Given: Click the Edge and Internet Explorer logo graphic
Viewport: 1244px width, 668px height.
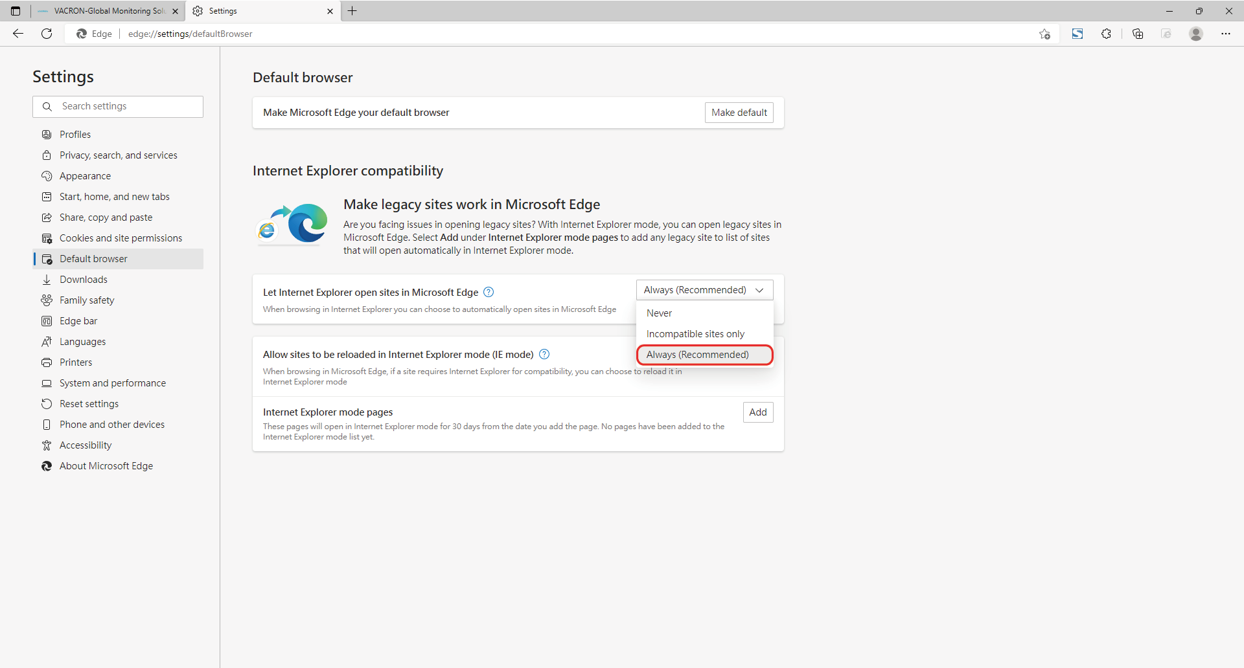Looking at the screenshot, I should (293, 224).
